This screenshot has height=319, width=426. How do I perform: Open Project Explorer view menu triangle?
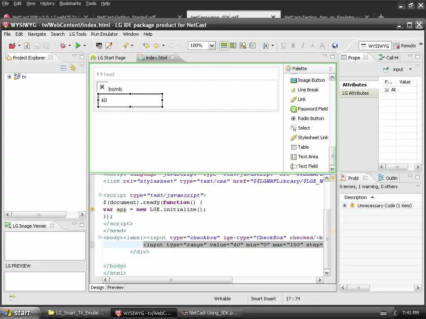pyautogui.click(x=82, y=66)
